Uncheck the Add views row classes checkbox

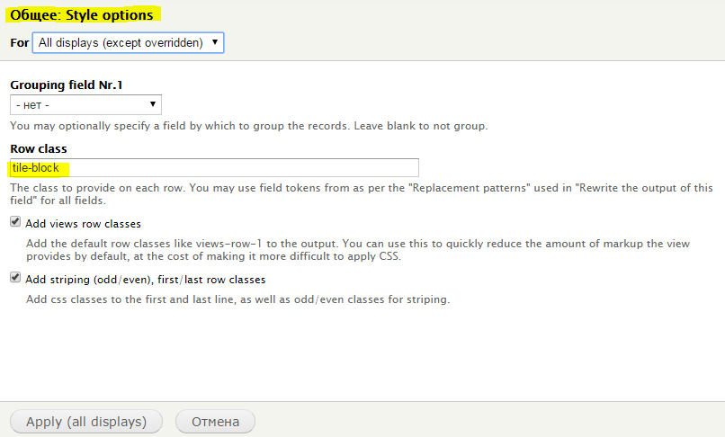coord(15,222)
